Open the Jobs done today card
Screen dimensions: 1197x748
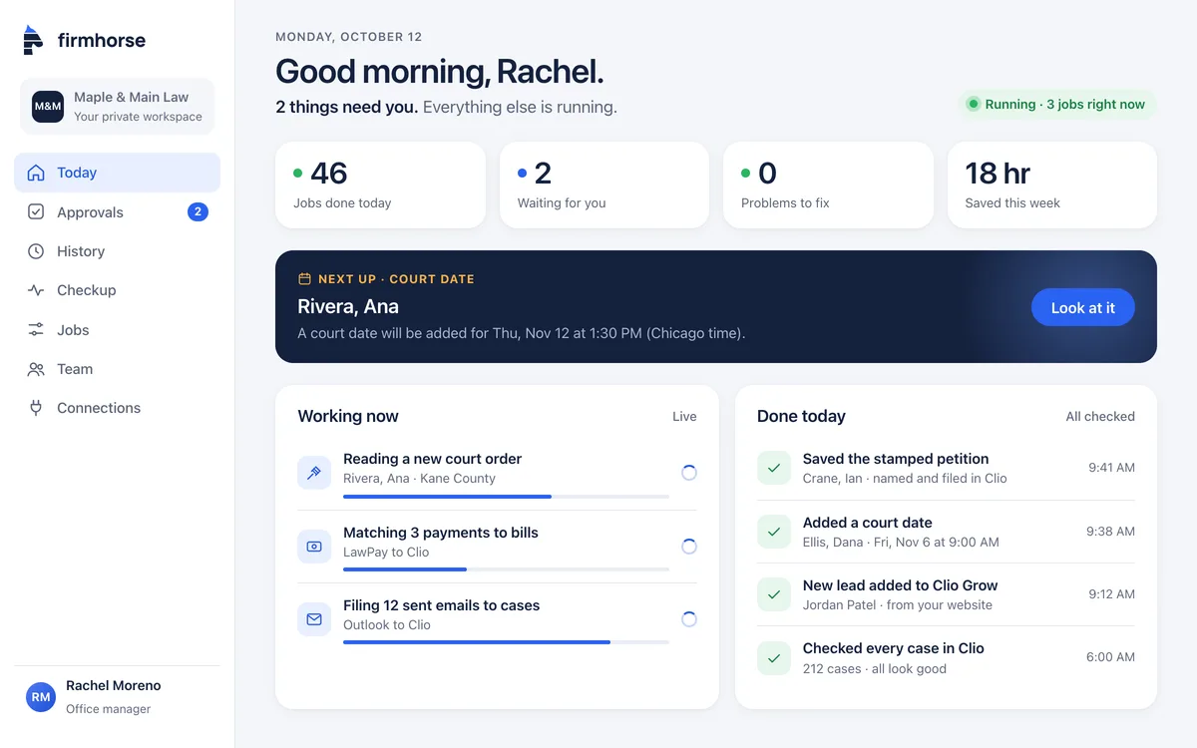coord(380,185)
